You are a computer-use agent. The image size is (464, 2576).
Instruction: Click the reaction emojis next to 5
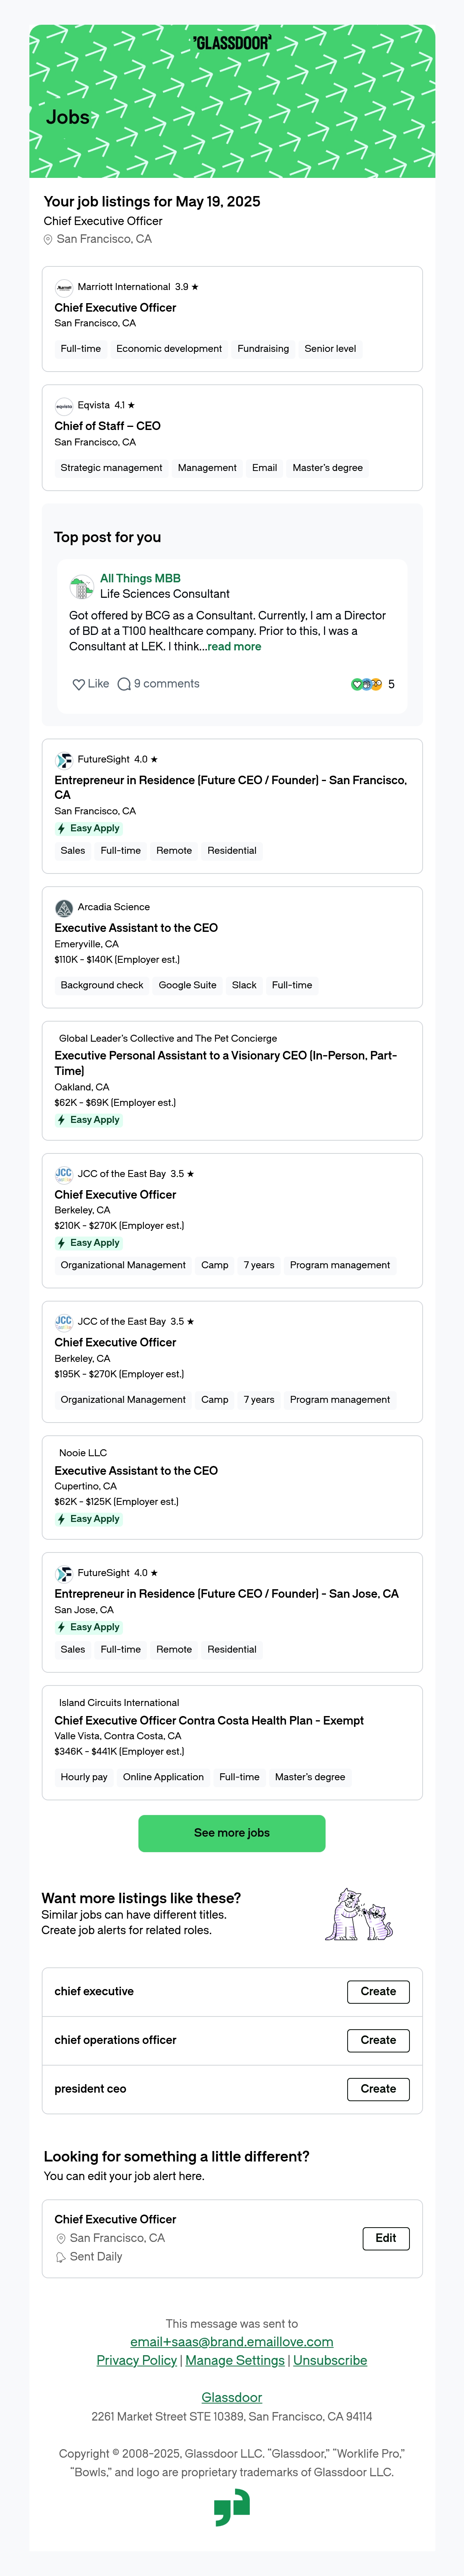[367, 685]
